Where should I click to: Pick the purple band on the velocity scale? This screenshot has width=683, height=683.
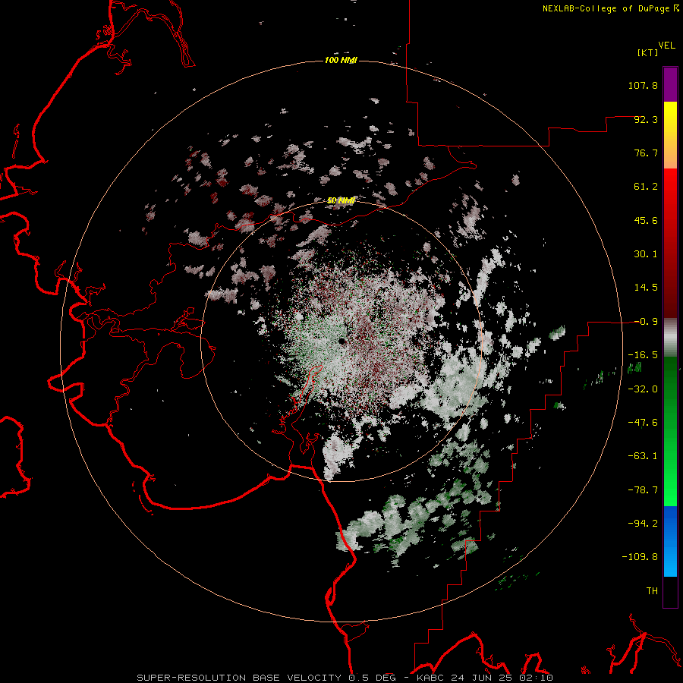pos(670,84)
